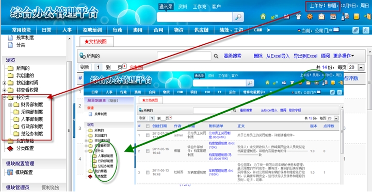
Task: Click the double-chevron collapse header icon
Action: 366,30
